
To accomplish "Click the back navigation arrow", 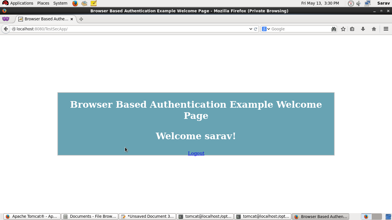I will tap(6, 29).
